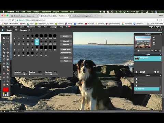The height and width of the screenshot is (123, 164).
Task: Click the Load set button
Action: (x=66, y=41)
